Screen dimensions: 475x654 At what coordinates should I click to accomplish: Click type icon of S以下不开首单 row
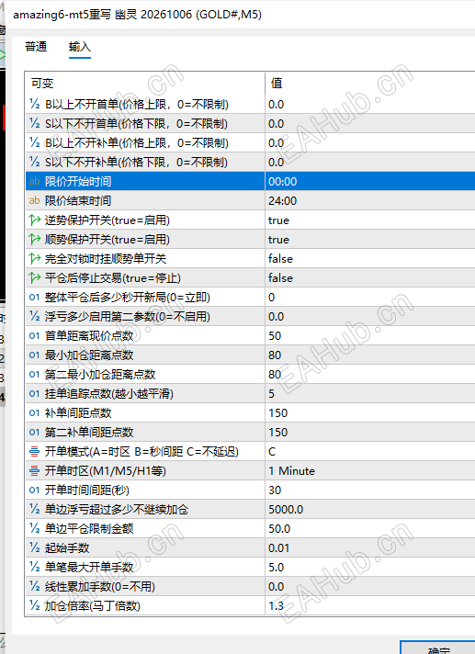tap(35, 123)
